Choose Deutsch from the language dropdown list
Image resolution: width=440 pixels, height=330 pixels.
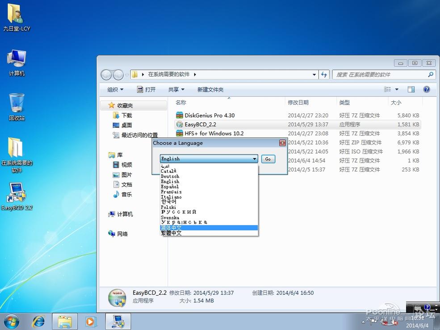209,176
